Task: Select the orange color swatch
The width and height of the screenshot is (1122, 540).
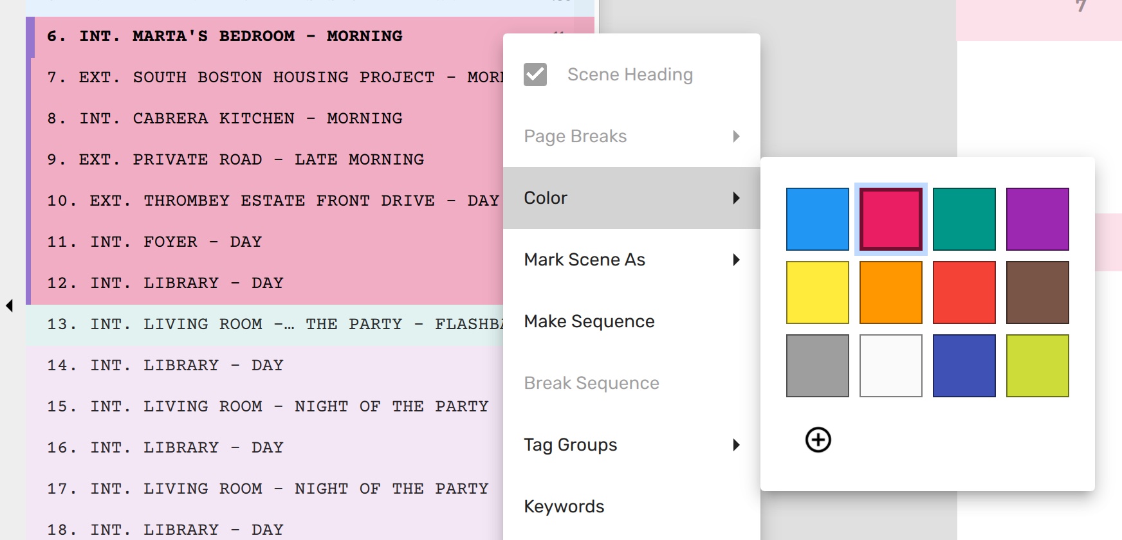Action: pyautogui.click(x=890, y=292)
